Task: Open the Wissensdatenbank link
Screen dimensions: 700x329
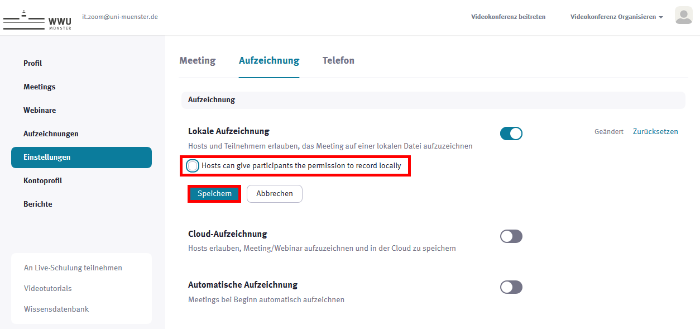Action: (x=56, y=309)
